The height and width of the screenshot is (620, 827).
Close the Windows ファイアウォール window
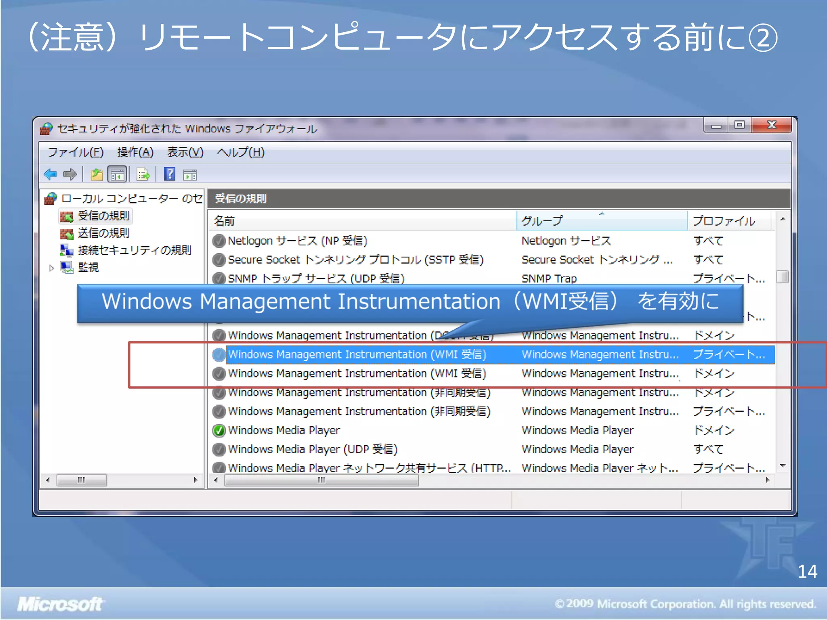coord(772,125)
